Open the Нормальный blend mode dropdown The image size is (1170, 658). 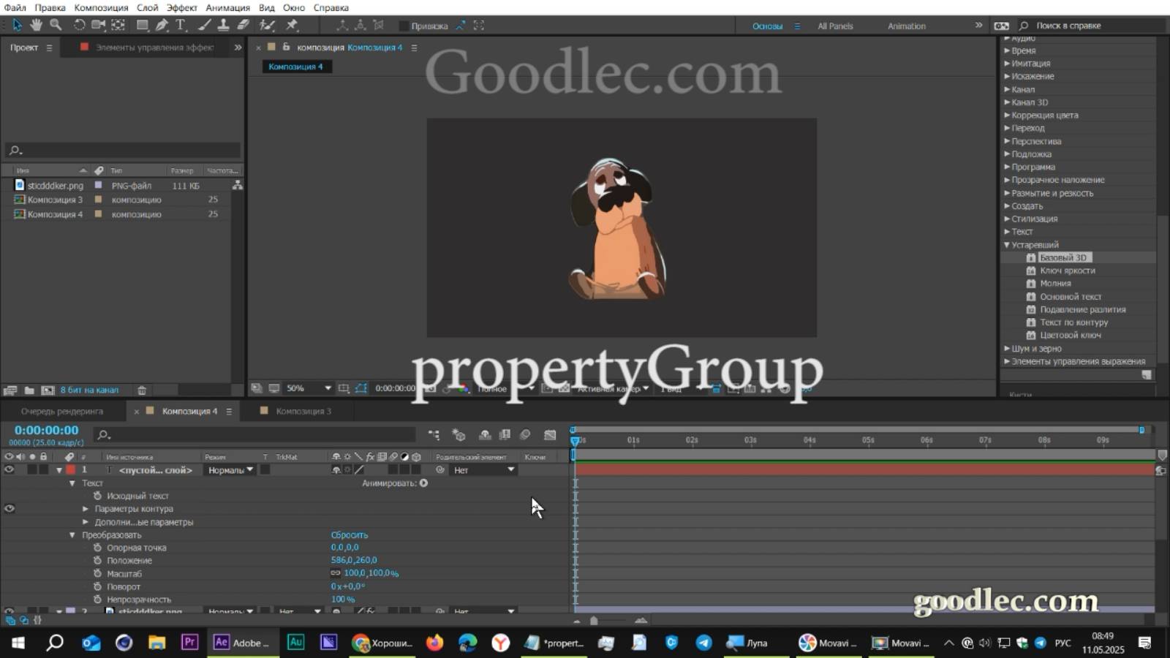tap(229, 470)
